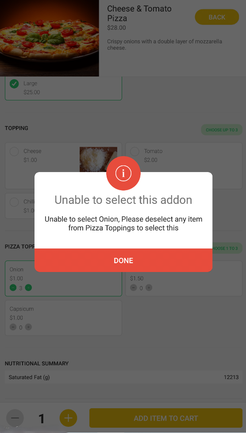Decrease Onion quantity with minus icon
This screenshot has height=433, width=246.
point(13,288)
